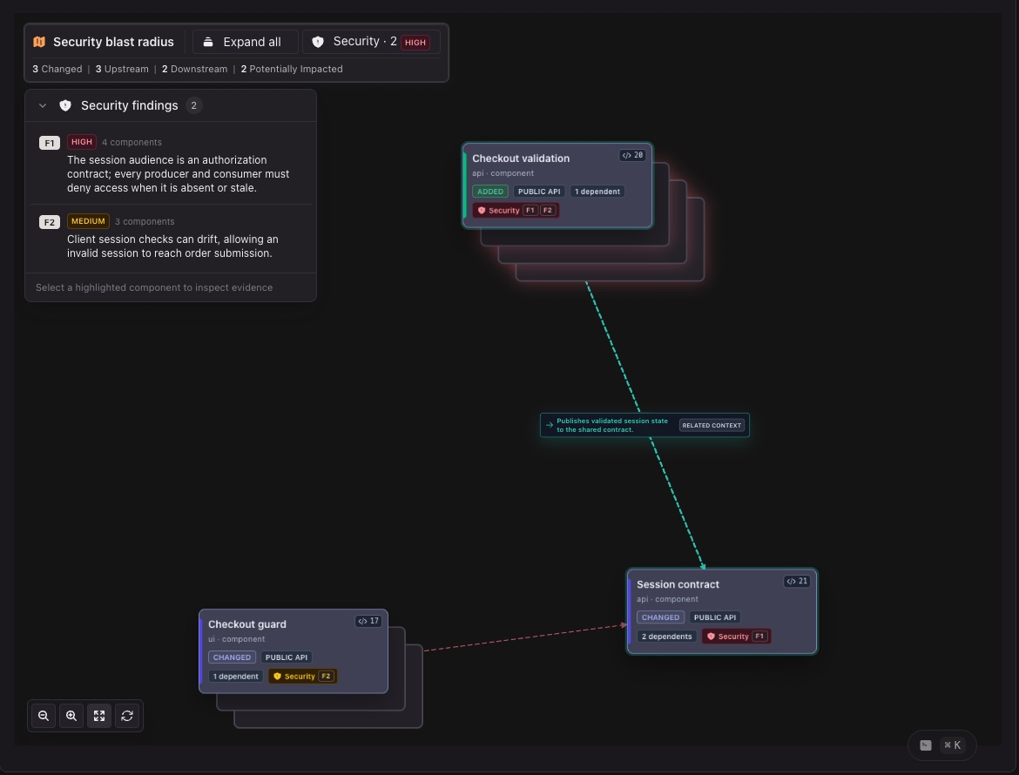This screenshot has height=775, width=1019.
Task: Click the Session contract node title
Action: [678, 584]
